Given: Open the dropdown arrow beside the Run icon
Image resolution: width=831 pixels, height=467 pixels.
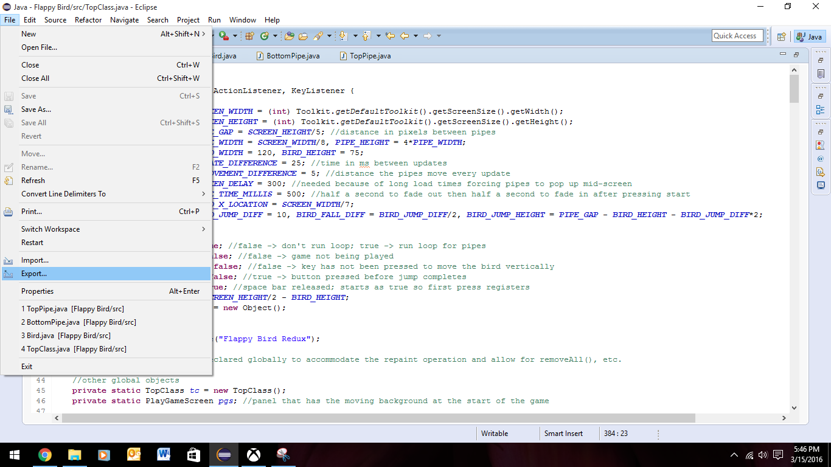Looking at the screenshot, I should [x=234, y=35].
